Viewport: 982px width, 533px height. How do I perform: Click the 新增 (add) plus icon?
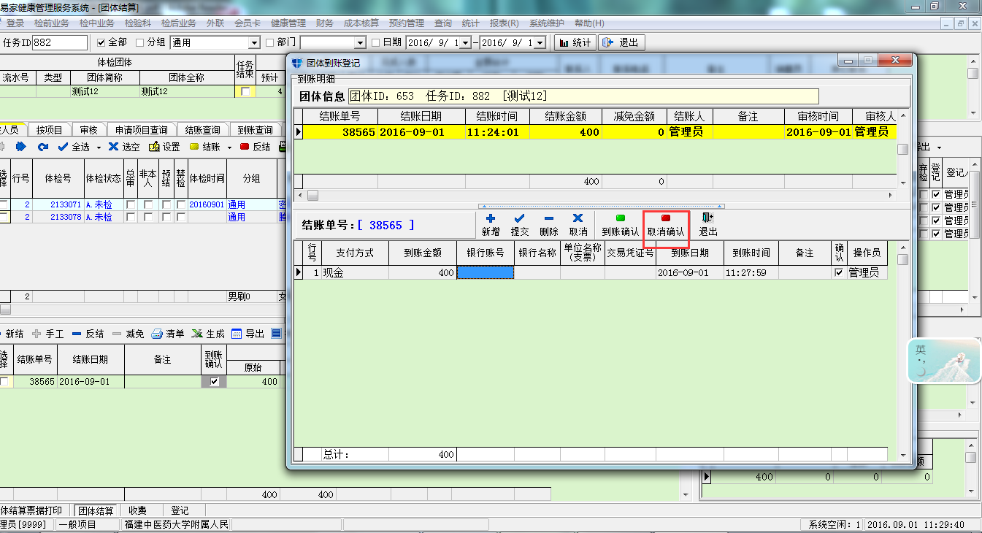click(491, 218)
